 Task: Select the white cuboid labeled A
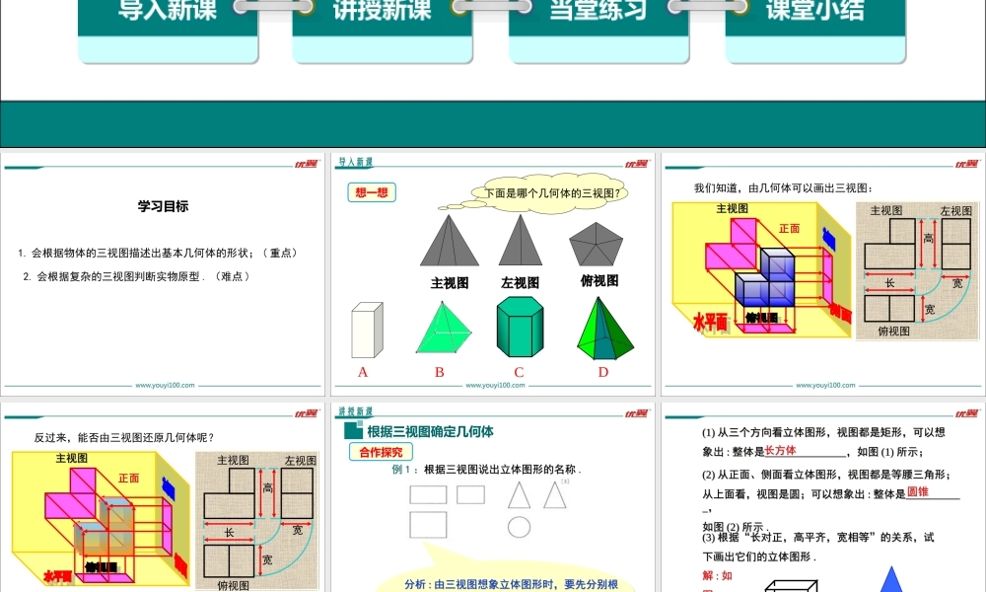[x=366, y=330]
